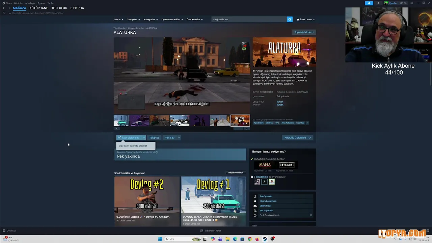The height and width of the screenshot is (243, 432).
Task: Expand the Özel Kısımlar dropdown
Action: pyautogui.click(x=195, y=20)
